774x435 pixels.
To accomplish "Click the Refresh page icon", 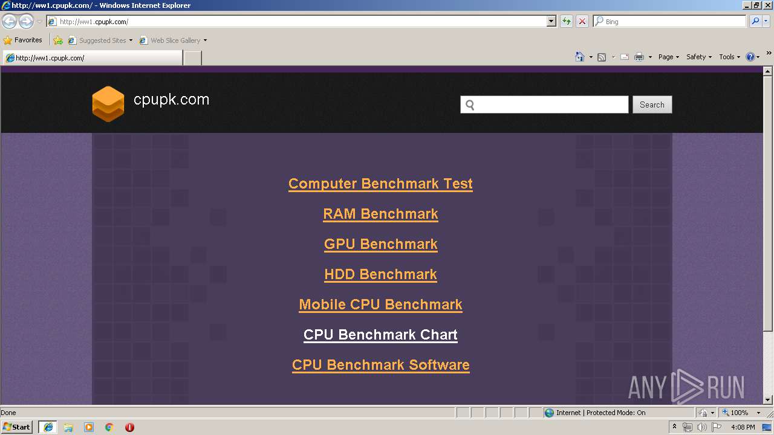I will coord(567,22).
